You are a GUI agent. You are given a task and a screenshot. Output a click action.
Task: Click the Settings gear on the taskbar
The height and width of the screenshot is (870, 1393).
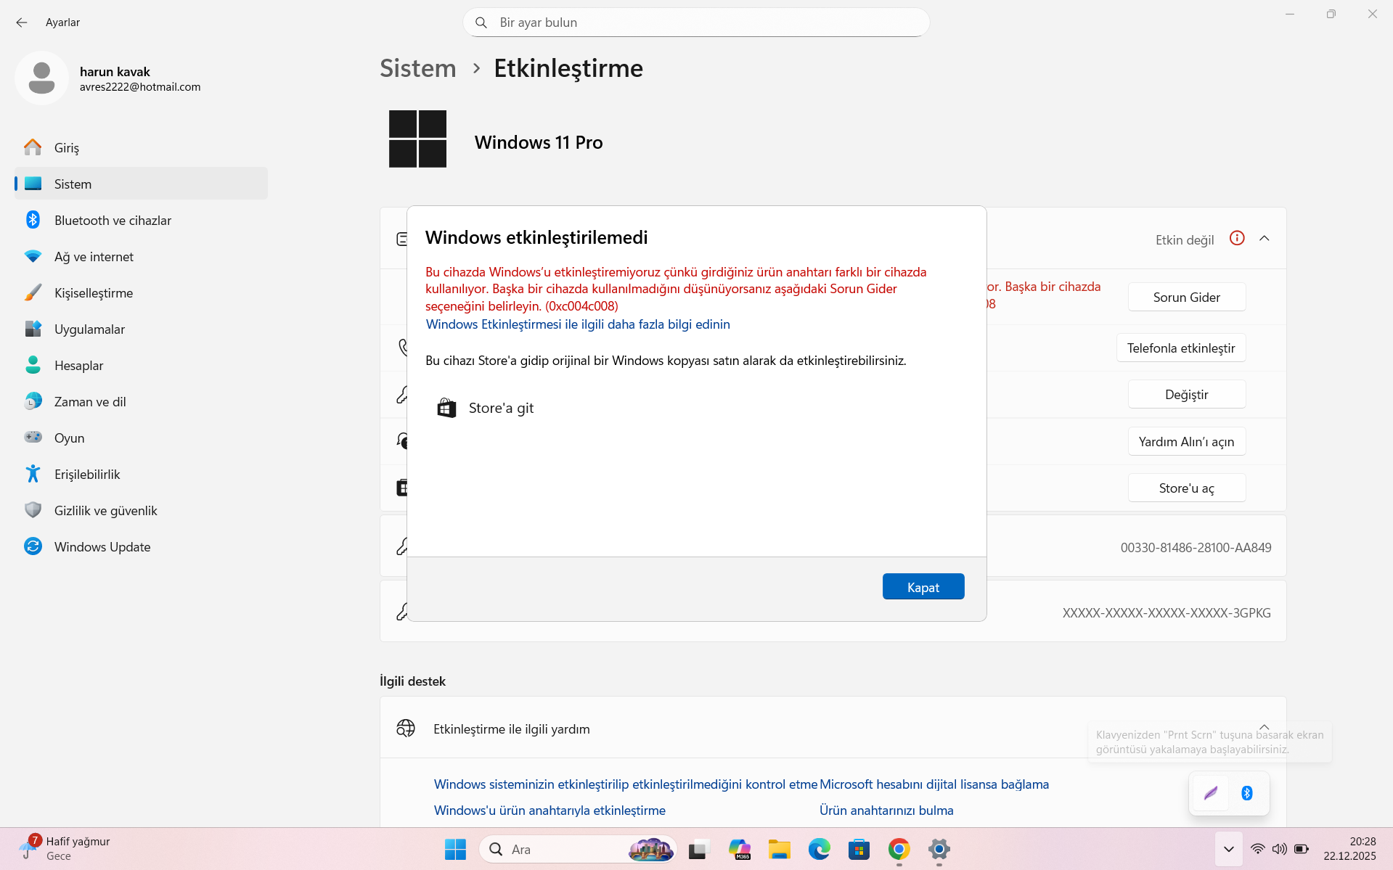click(x=939, y=849)
